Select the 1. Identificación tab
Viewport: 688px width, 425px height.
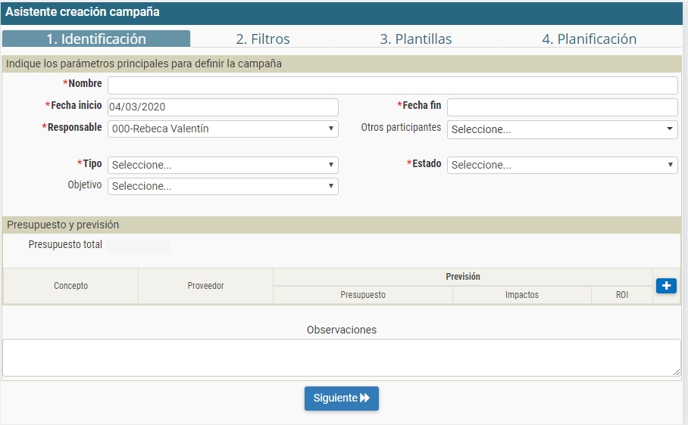click(x=96, y=39)
